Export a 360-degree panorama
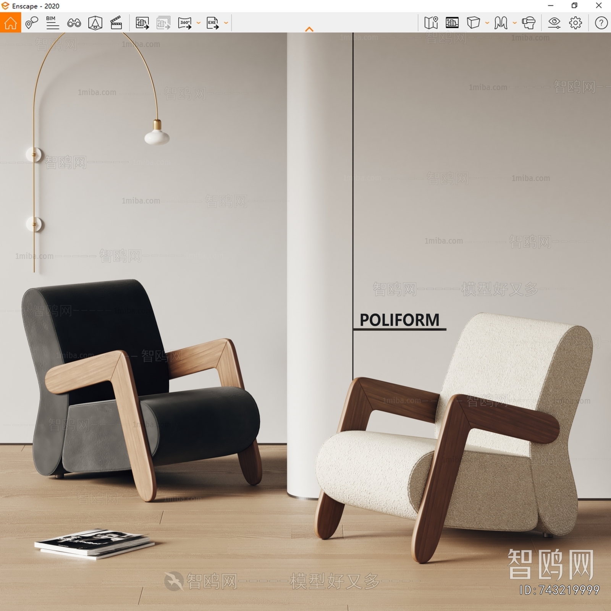Image resolution: width=611 pixels, height=611 pixels. pyautogui.click(x=185, y=23)
